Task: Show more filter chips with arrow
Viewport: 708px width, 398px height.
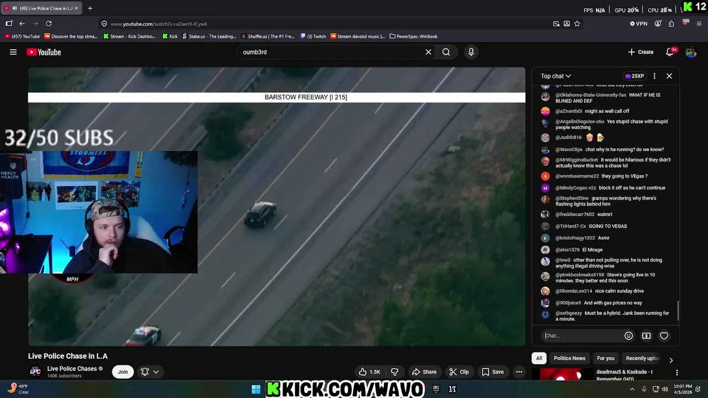Action: 671,360
